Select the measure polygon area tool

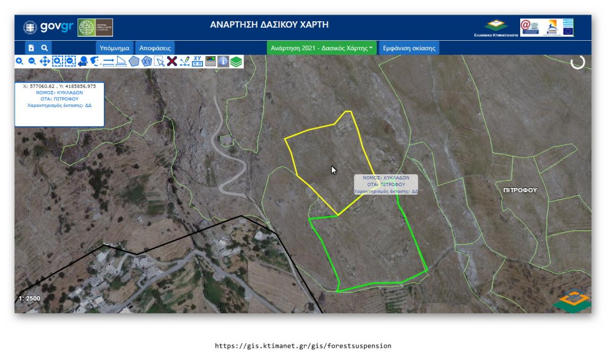[134, 61]
